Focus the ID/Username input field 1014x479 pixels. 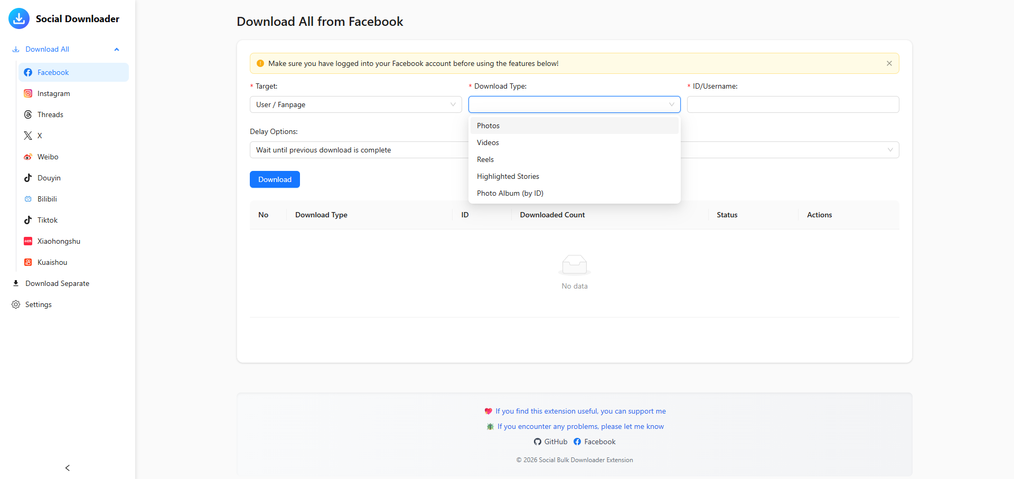point(793,104)
